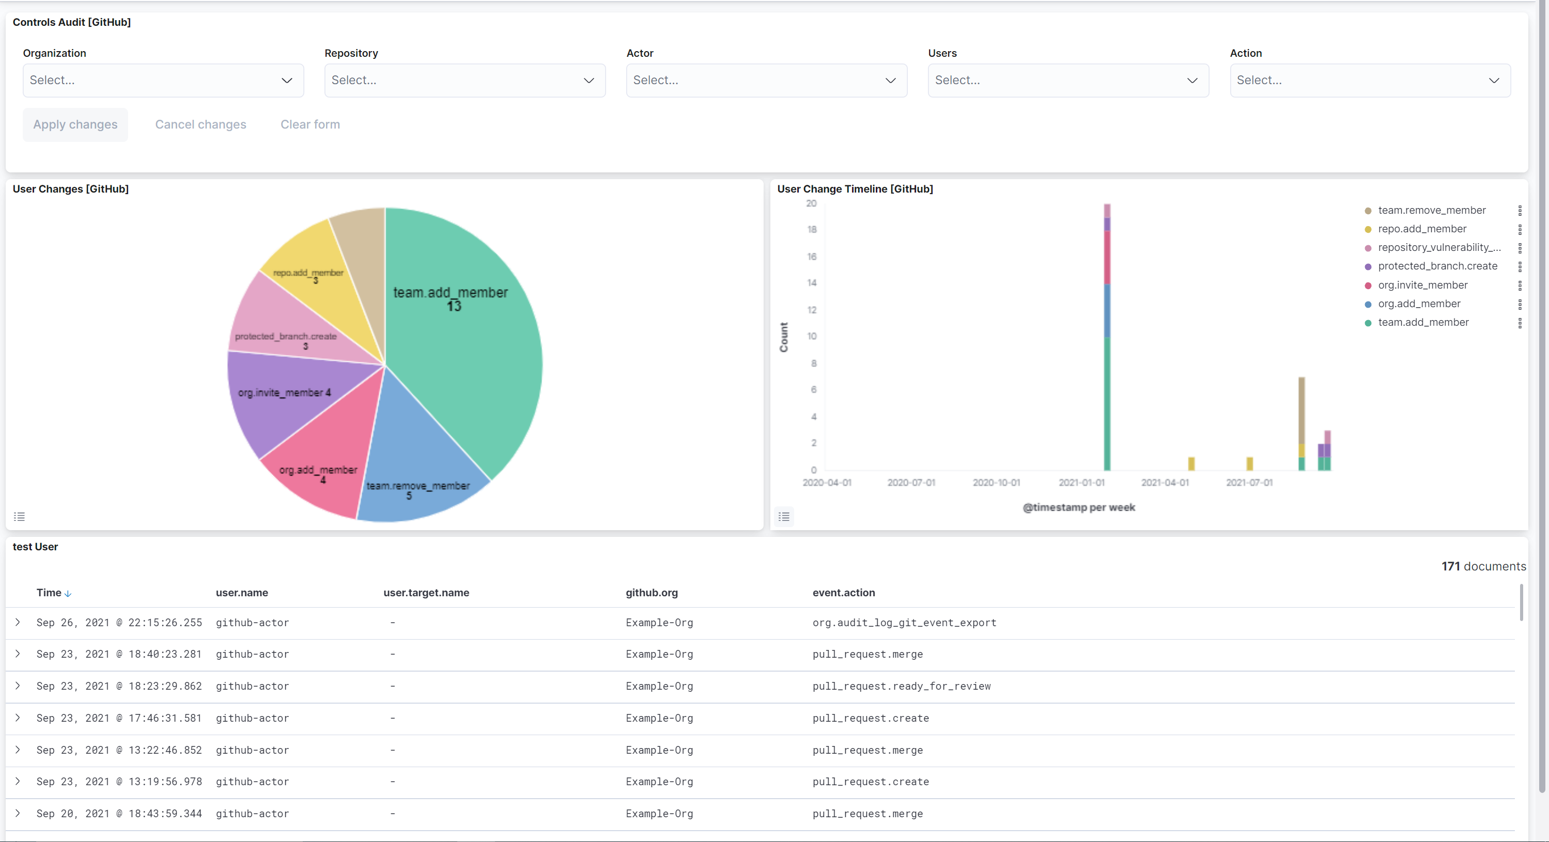Screen dimensions: 1549x842
Task: Click protected_branch.create legend label
Action: click(x=1438, y=266)
